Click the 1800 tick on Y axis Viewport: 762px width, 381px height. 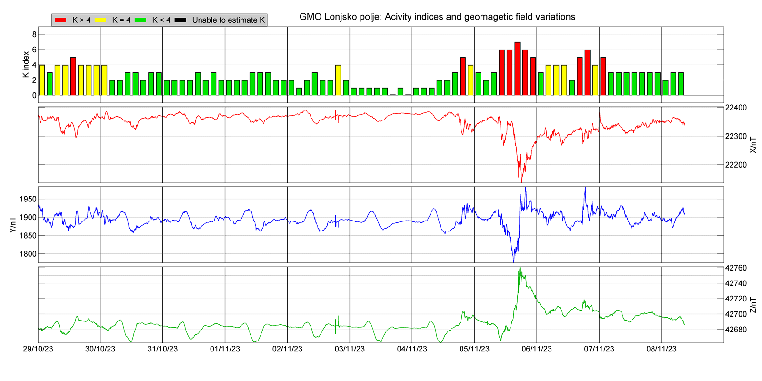(x=28, y=254)
